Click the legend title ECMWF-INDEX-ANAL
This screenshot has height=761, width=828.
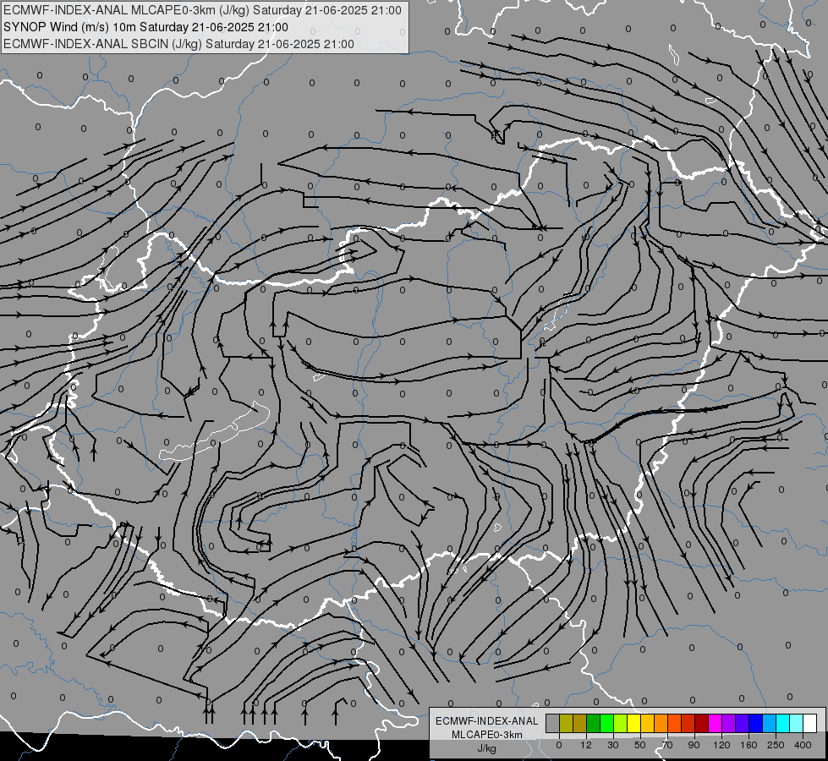pos(487,721)
